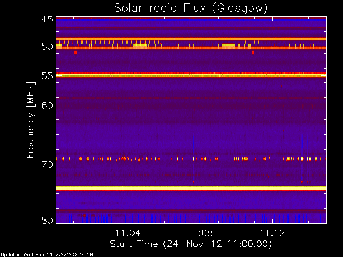Select the 50 frequency axis label

pos(47,46)
